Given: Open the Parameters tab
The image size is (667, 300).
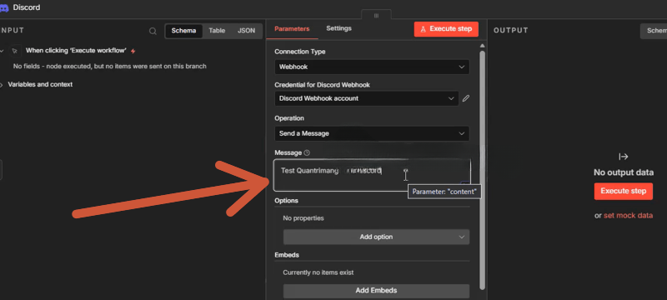Looking at the screenshot, I should tap(292, 29).
